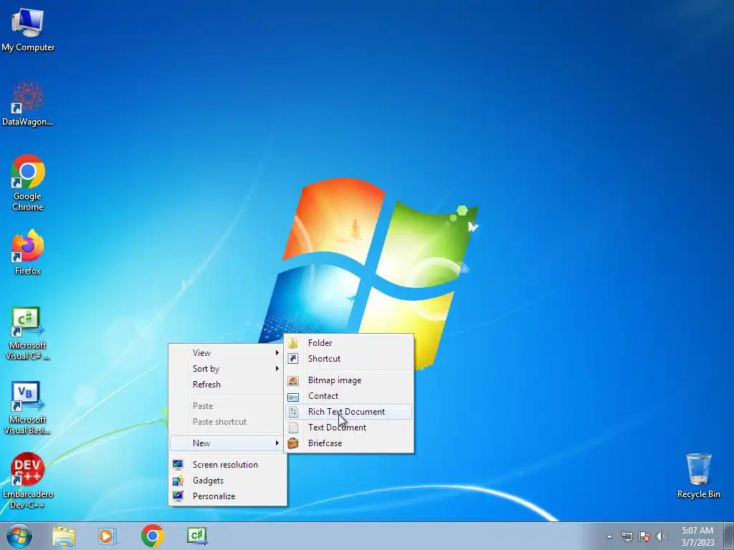Select the Google Chrome desktop shortcut

tap(28, 183)
